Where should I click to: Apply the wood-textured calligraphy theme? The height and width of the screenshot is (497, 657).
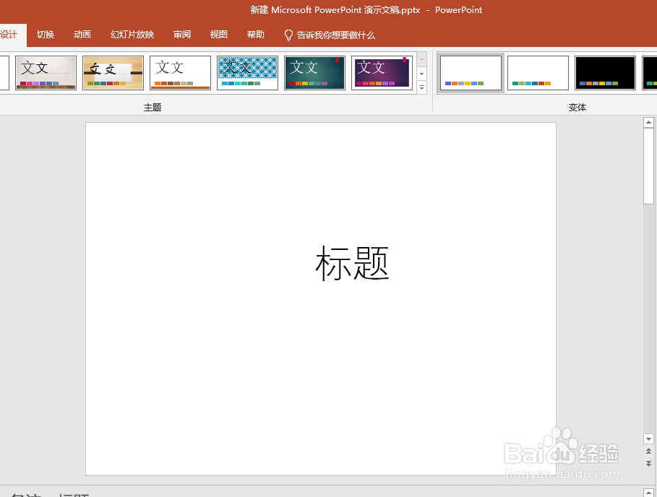click(x=113, y=72)
